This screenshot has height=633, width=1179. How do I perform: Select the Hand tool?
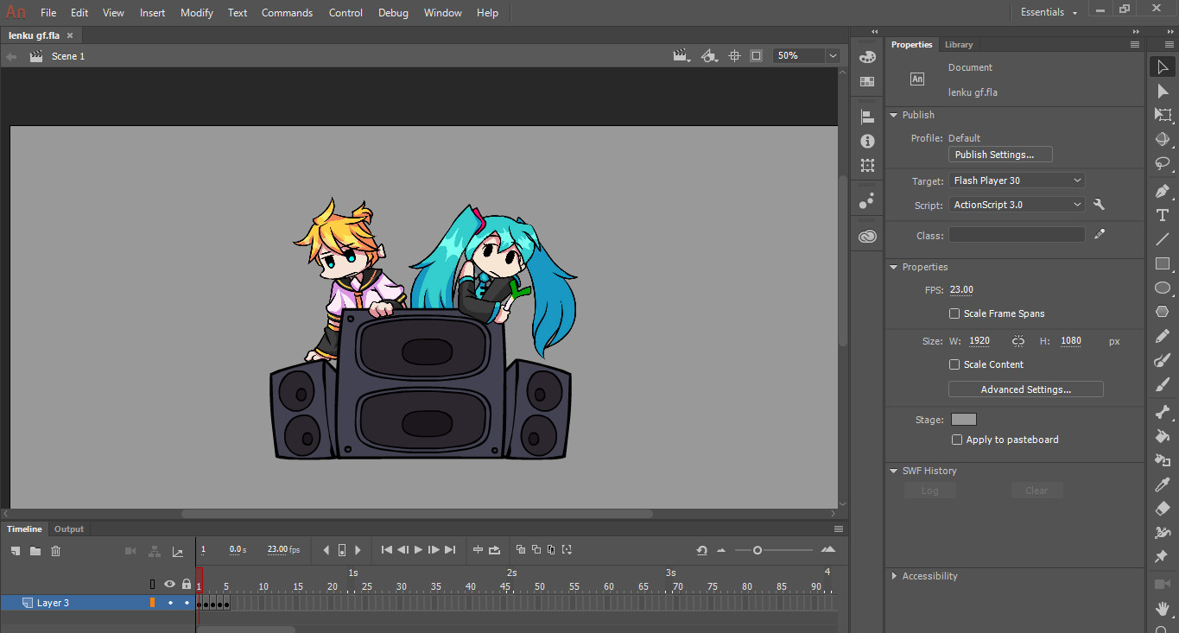pyautogui.click(x=1163, y=609)
